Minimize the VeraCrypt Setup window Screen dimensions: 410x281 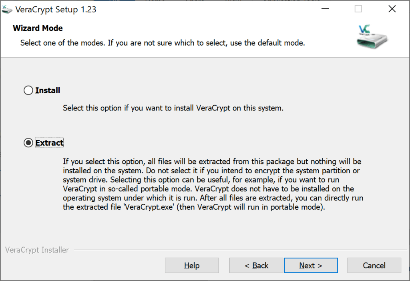(x=324, y=9)
